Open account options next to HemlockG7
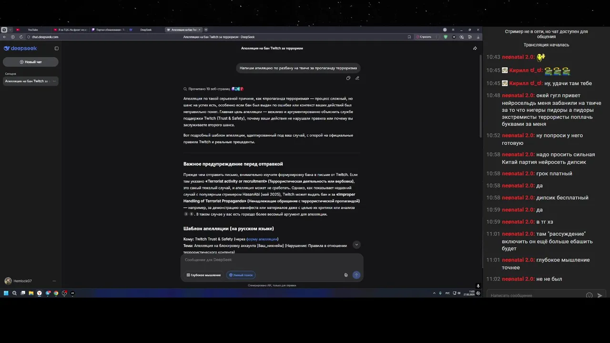The height and width of the screenshot is (343, 610). (54, 281)
